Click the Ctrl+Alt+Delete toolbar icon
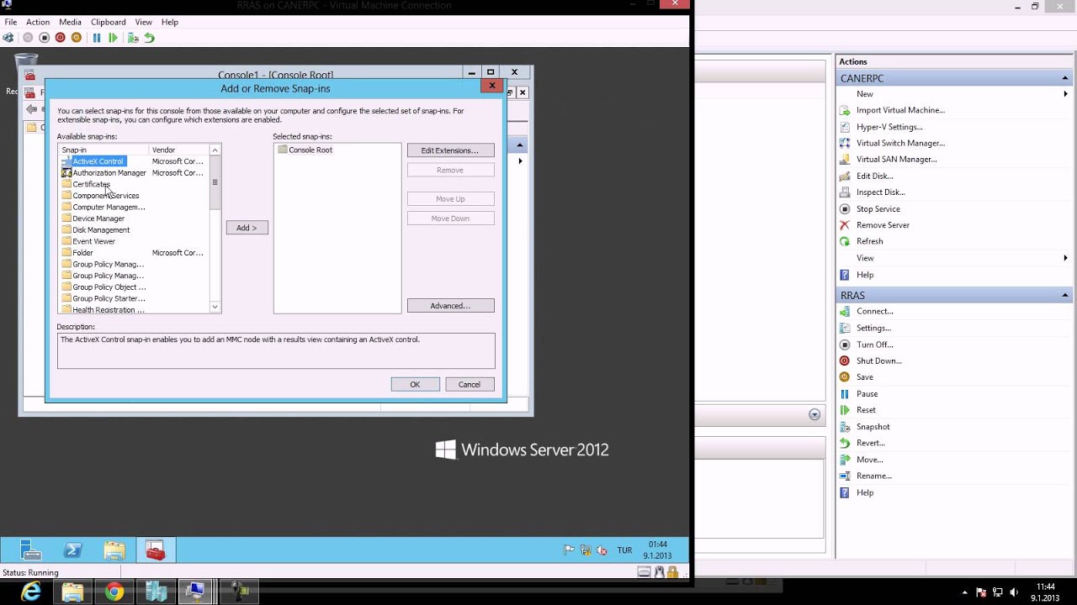The height and width of the screenshot is (605, 1077). (8, 38)
